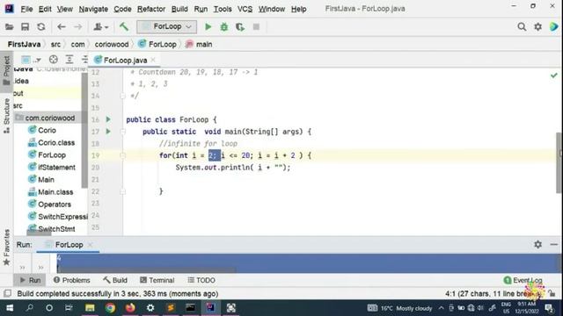Click run gutter arrow on line 16
The image size is (563, 316).
click(x=108, y=119)
